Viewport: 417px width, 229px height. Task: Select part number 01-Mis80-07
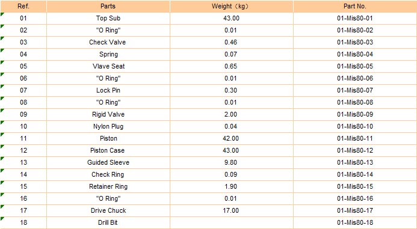point(355,90)
